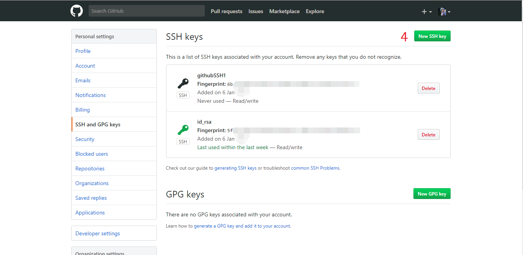This screenshot has height=255, width=523.
Task: Open the plus create-new dropdown
Action: [x=427, y=12]
